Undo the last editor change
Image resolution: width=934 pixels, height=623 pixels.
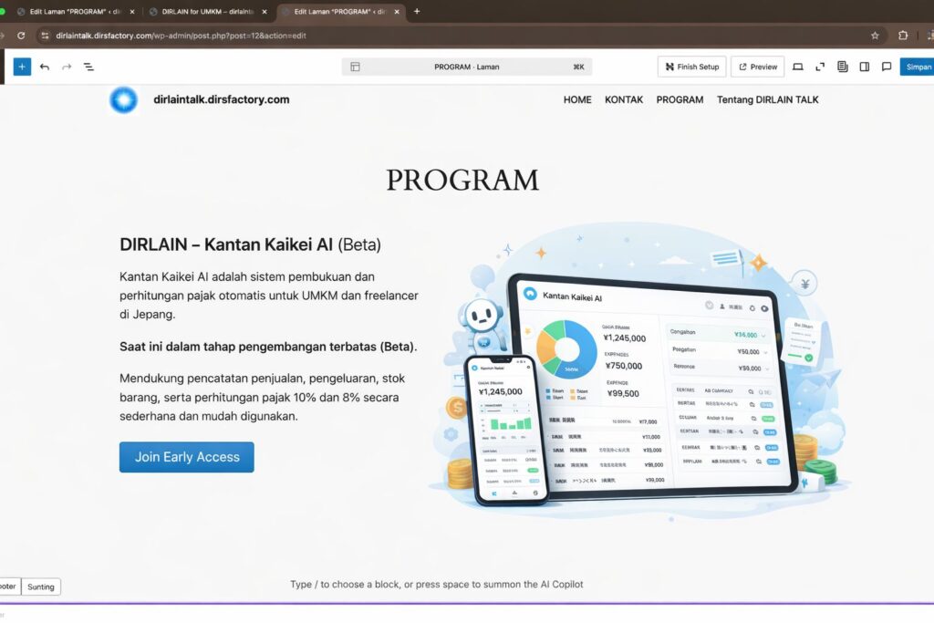coord(45,67)
